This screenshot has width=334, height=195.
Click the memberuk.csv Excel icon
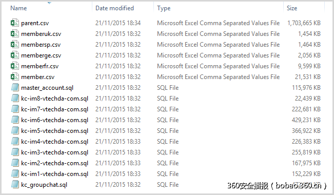15,33
